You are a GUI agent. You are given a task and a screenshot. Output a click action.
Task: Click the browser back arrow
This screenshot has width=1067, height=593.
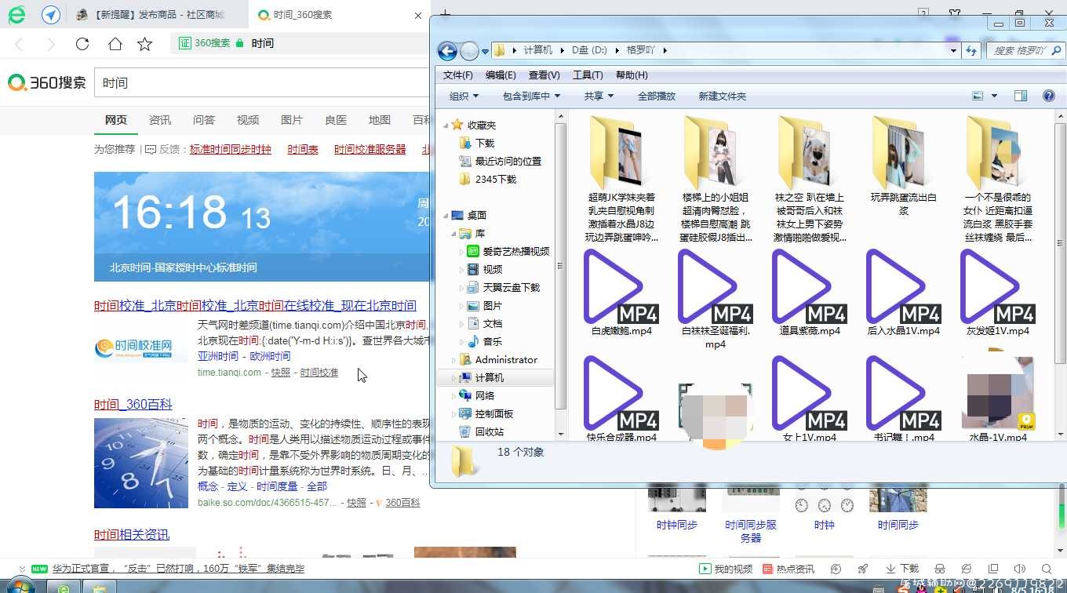[x=20, y=44]
